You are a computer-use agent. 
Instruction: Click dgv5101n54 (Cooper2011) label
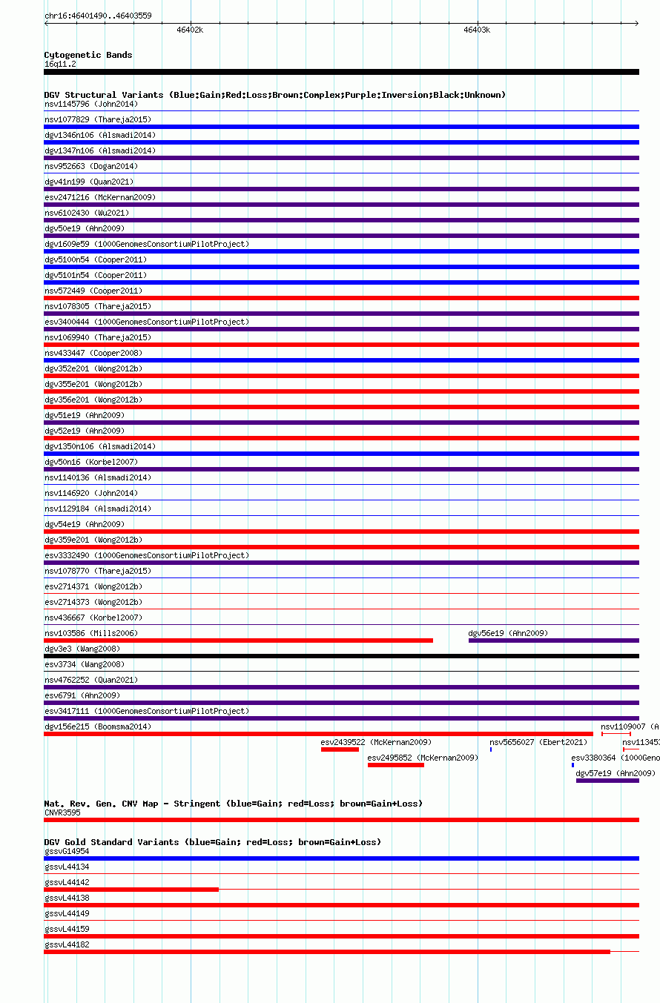tap(96, 275)
